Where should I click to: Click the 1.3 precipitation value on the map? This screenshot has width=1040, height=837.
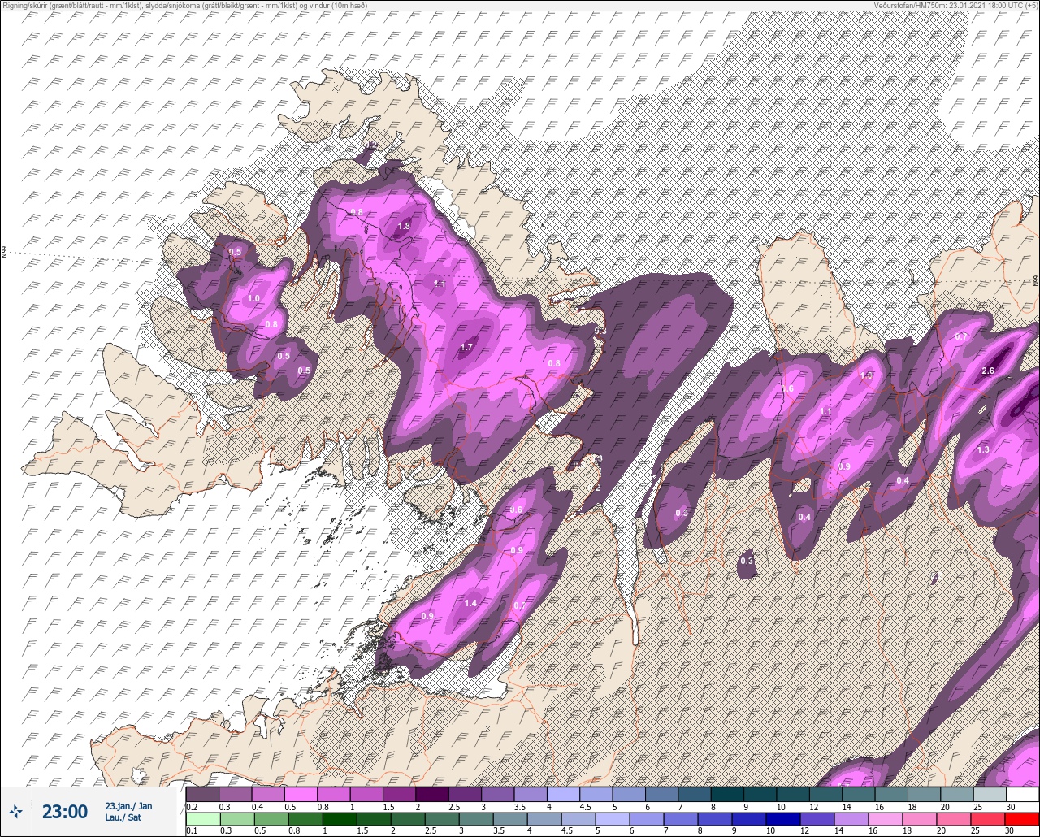[983, 449]
